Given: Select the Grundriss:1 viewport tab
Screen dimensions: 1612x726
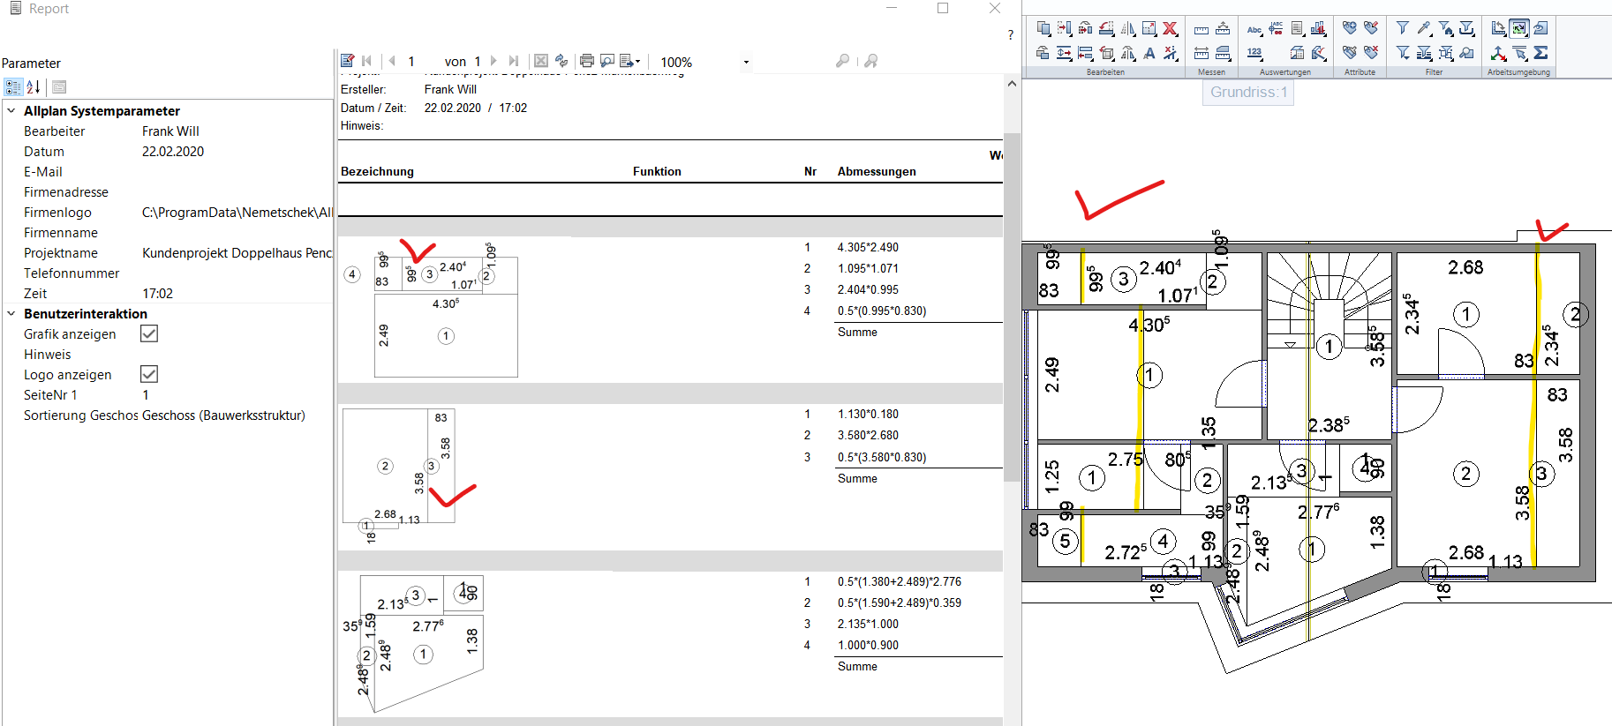Looking at the screenshot, I should 1248,93.
